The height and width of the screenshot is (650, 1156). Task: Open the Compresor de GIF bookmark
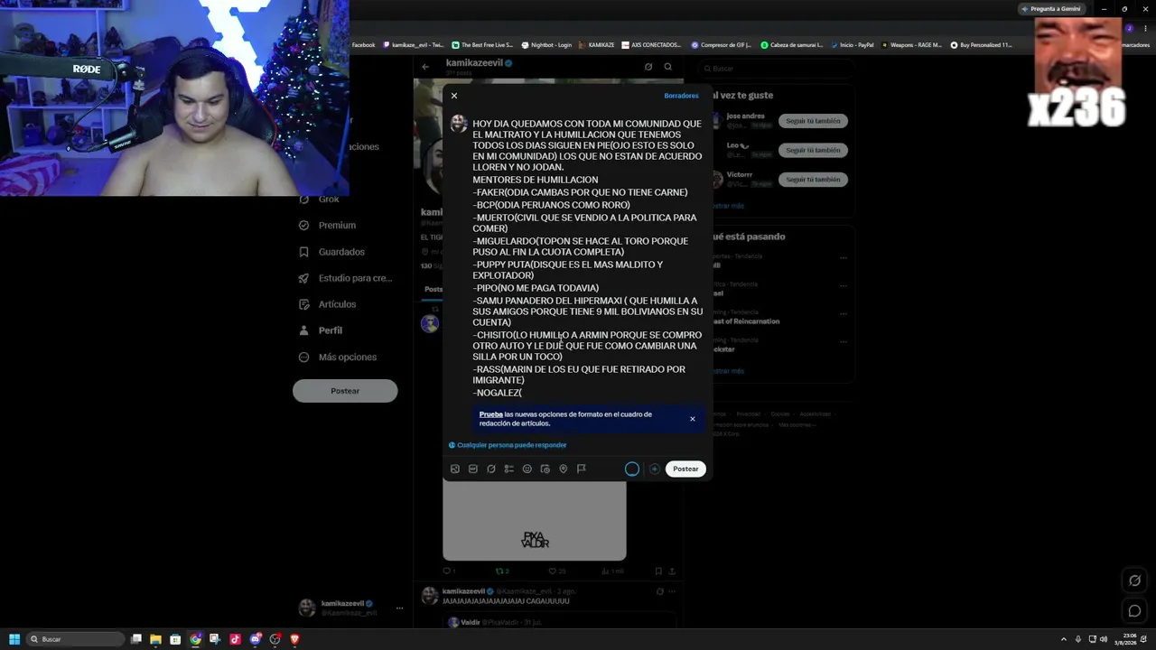coord(722,45)
